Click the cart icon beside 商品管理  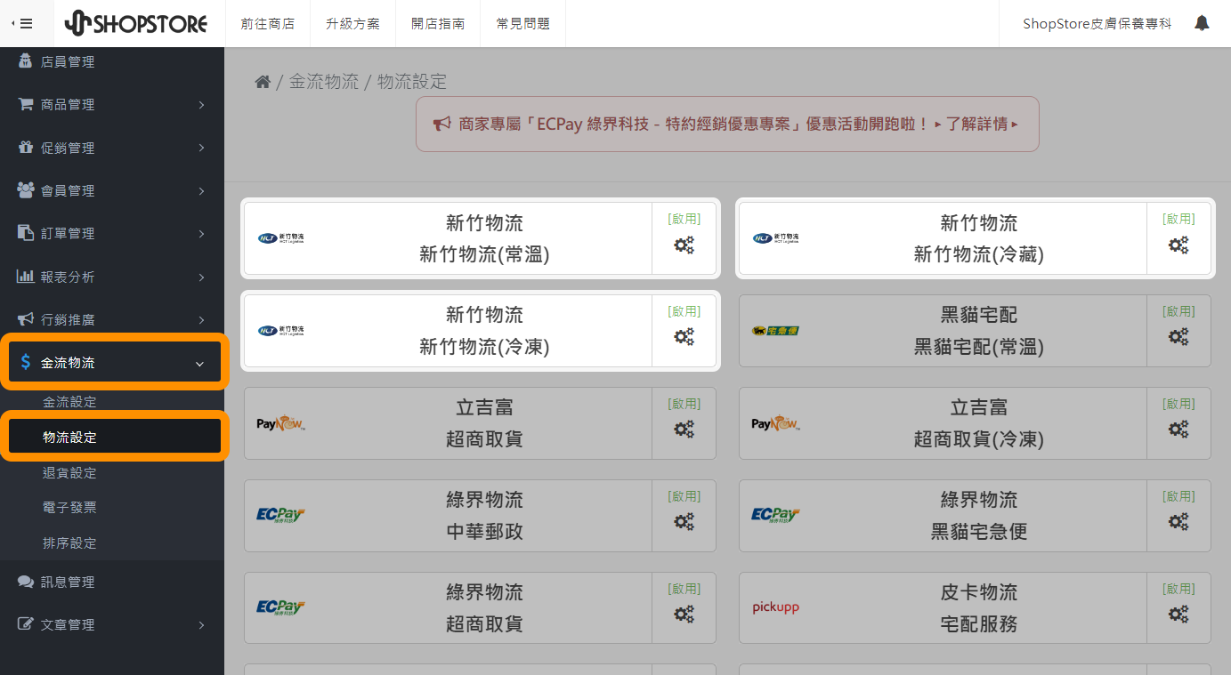tap(26, 104)
